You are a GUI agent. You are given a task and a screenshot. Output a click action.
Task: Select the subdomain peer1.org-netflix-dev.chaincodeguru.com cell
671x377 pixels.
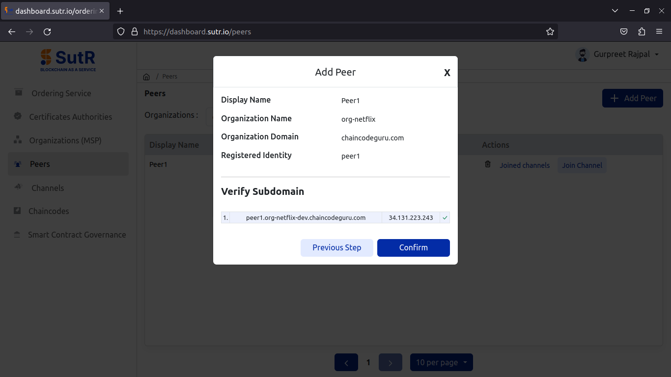[306, 217]
